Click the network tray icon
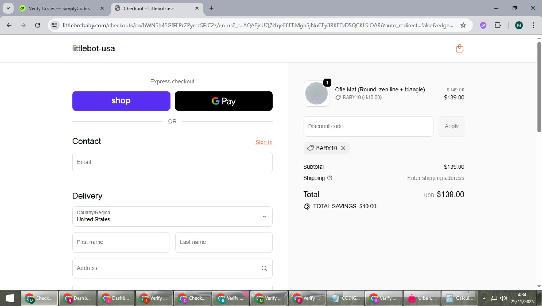The height and width of the screenshot is (306, 542). pyautogui.click(x=494, y=298)
